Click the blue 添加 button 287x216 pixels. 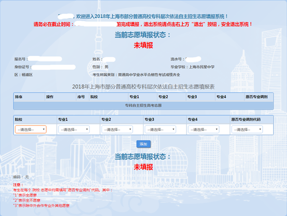(143, 144)
